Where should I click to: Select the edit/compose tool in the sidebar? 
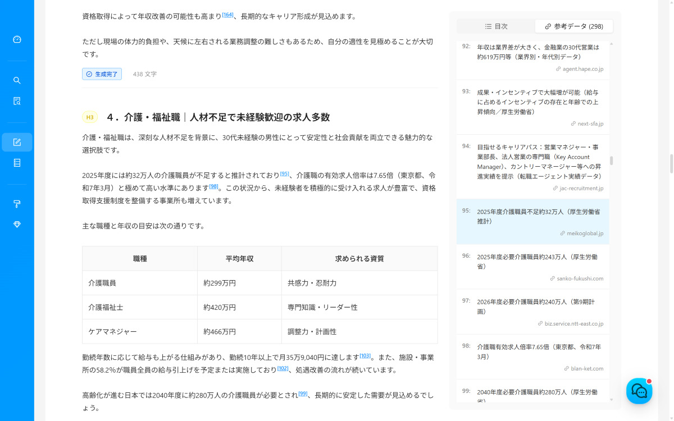tap(17, 142)
